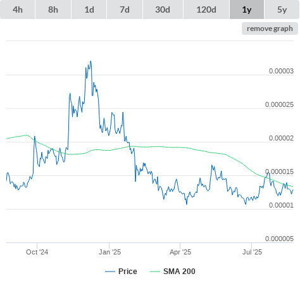Click the Jan '25 axis label
The width and height of the screenshot is (300, 288).
pos(109,252)
